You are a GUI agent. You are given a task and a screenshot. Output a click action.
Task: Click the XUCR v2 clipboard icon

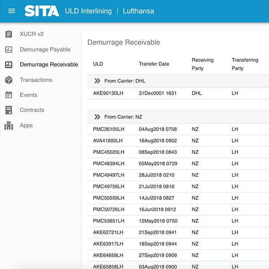point(9,34)
